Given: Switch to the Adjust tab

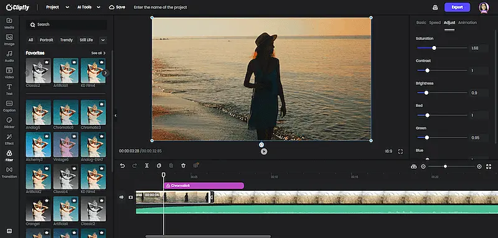Looking at the screenshot, I should 449,22.
